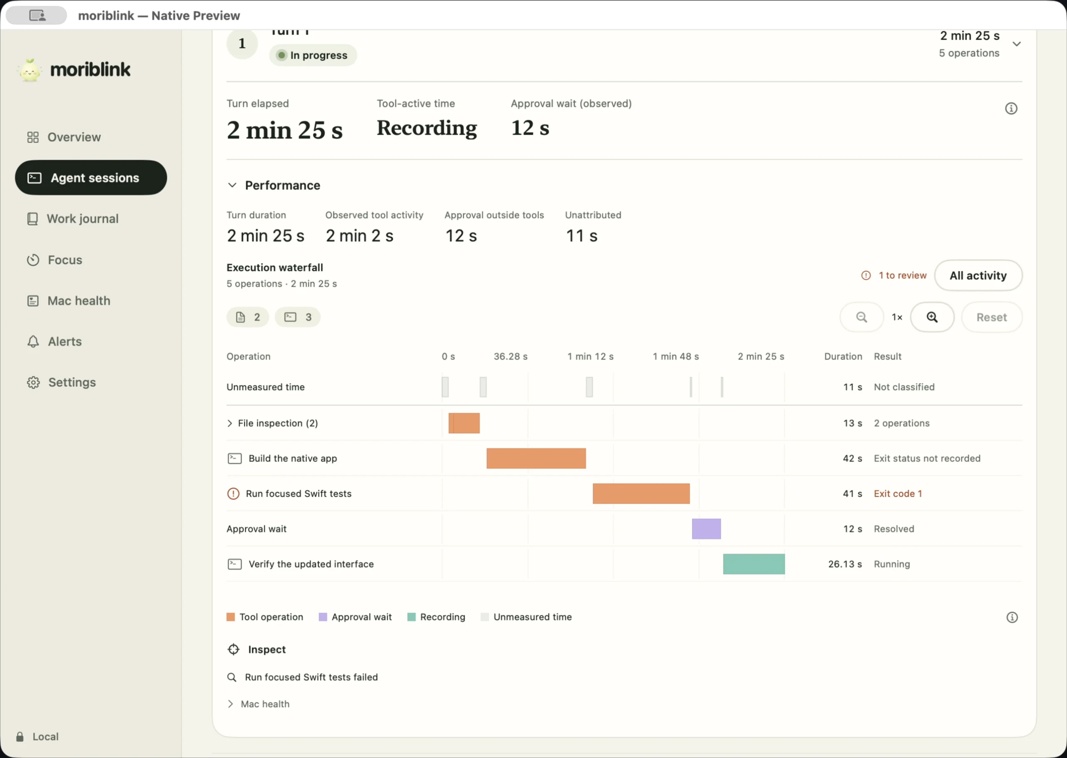Screen dimensions: 1067x758
Task: Click the Not classified result
Action: 904,387
